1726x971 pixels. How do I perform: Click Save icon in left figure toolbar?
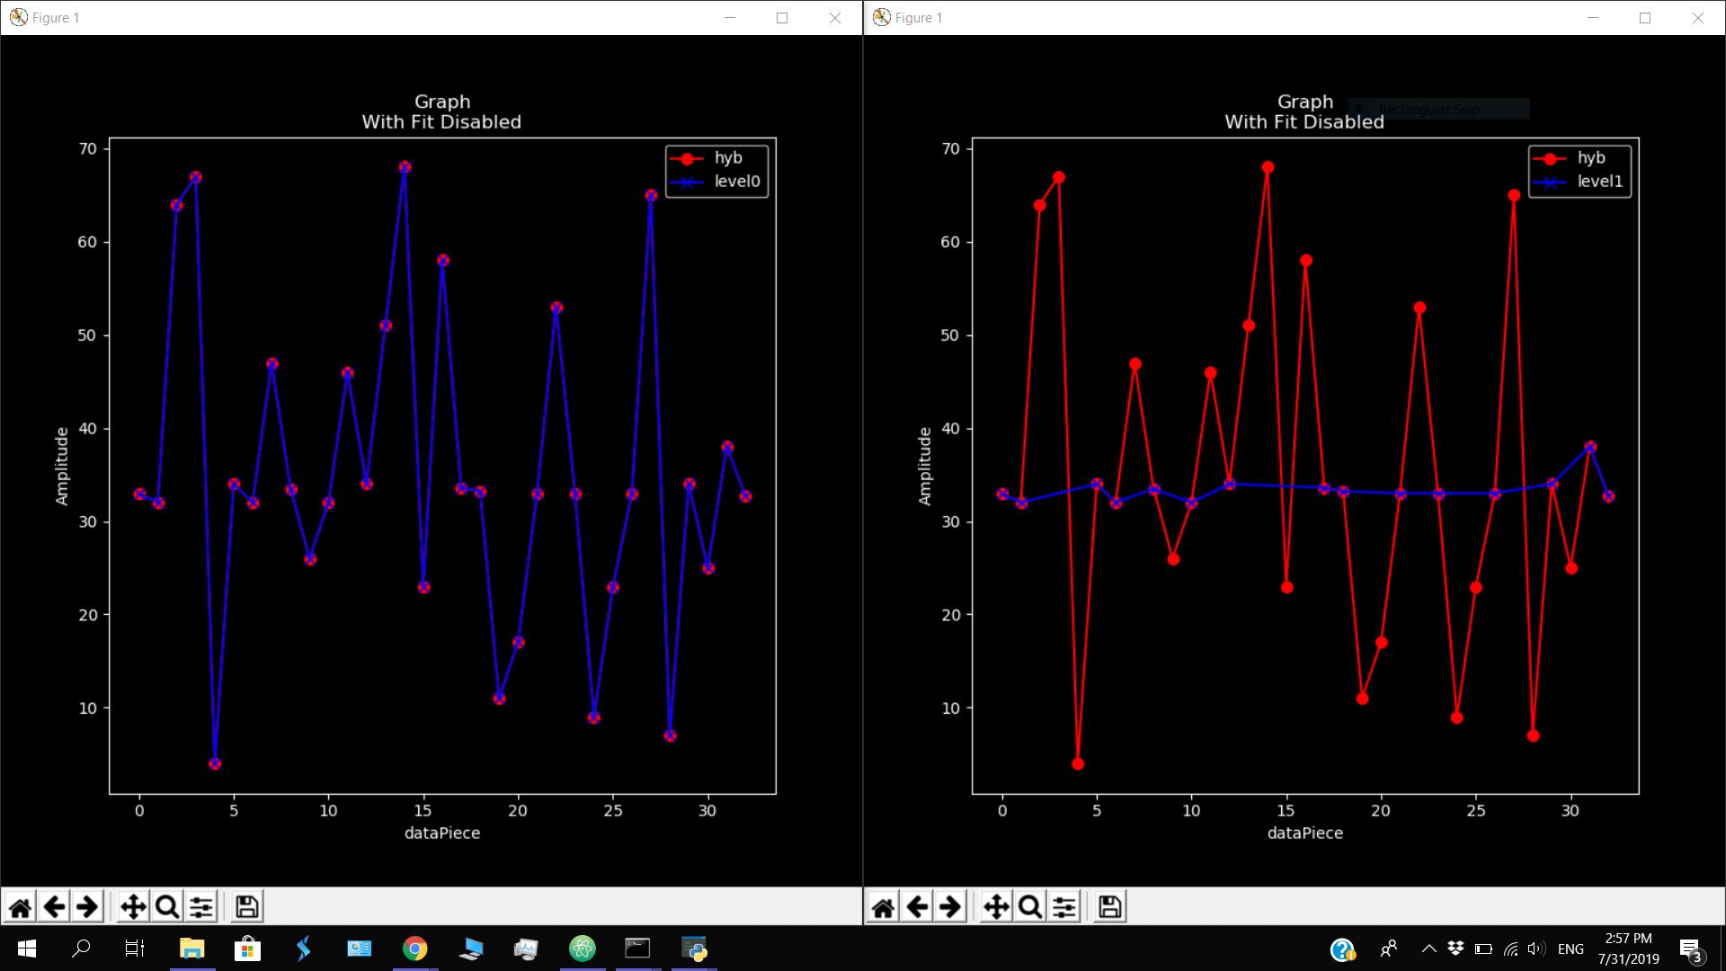tap(247, 907)
